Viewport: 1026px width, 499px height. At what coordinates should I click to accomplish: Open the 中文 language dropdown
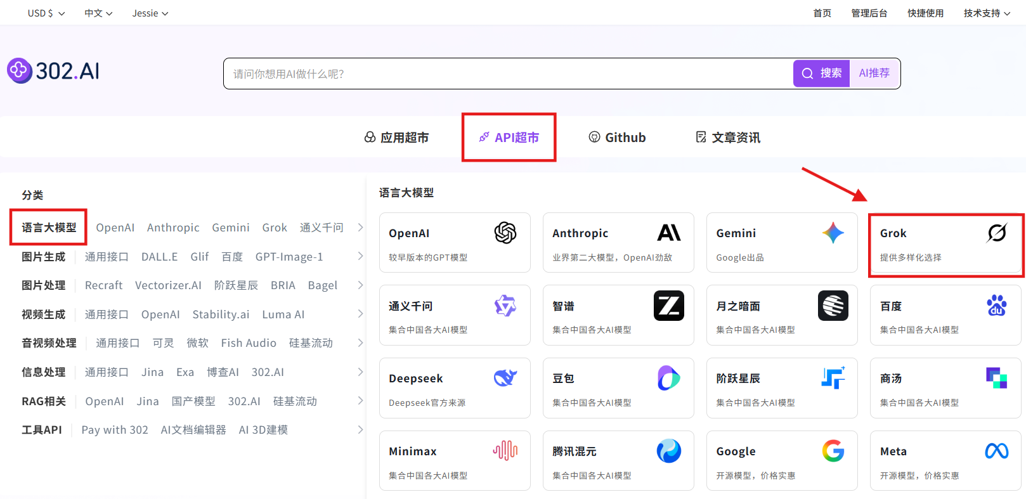tap(98, 13)
